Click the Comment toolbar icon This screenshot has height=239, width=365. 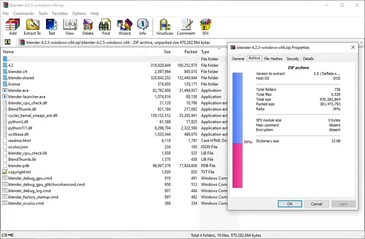tap(186, 27)
